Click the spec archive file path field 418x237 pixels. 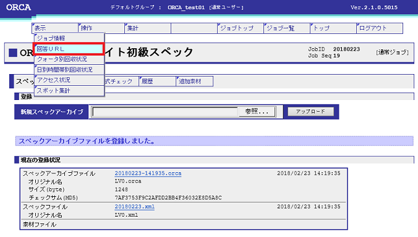click(164, 112)
